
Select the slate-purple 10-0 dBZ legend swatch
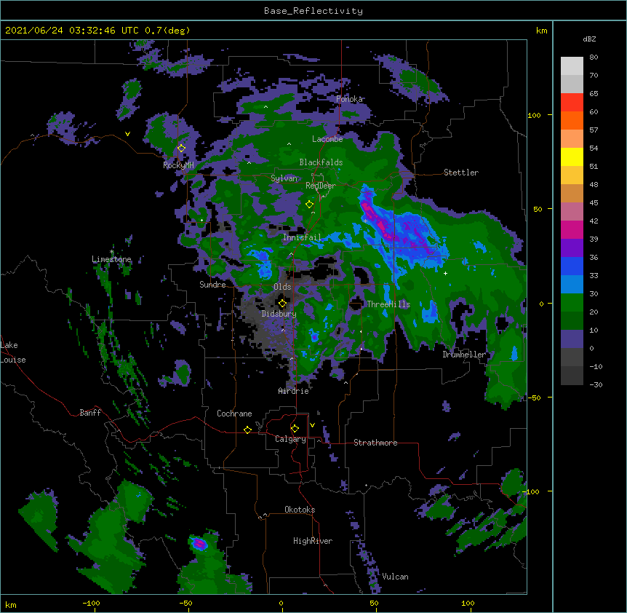coord(572,339)
